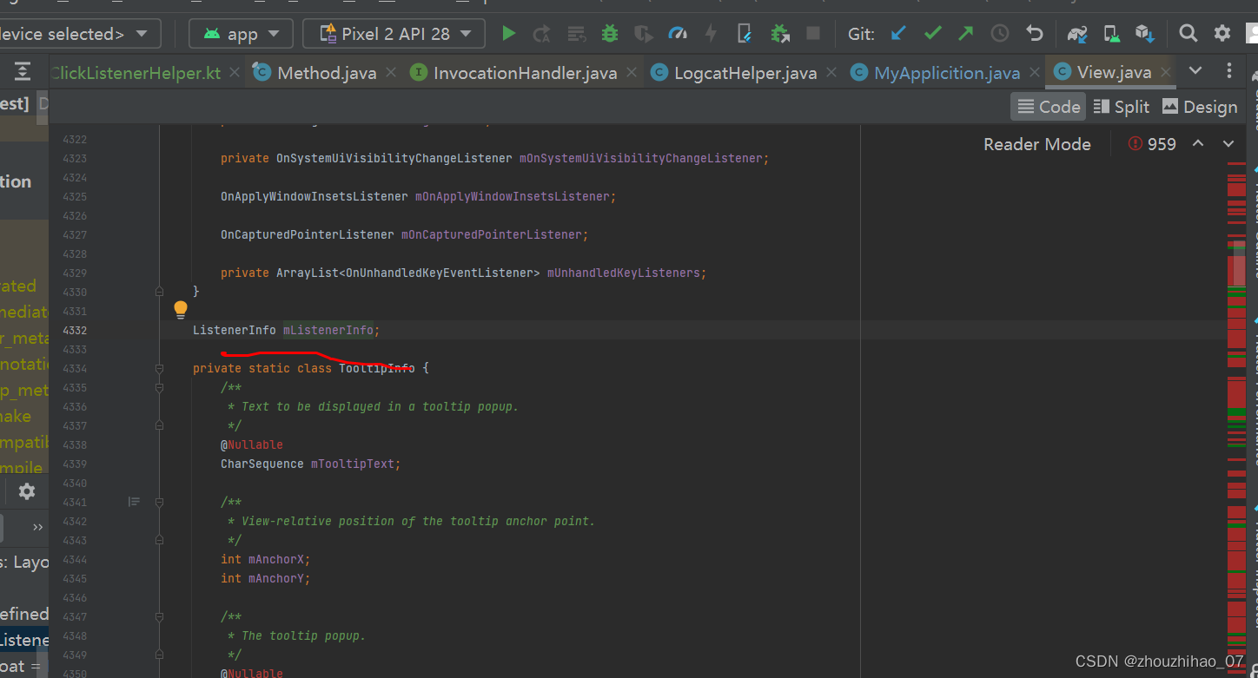
Task: Run app with coverage icon
Action: point(644,34)
